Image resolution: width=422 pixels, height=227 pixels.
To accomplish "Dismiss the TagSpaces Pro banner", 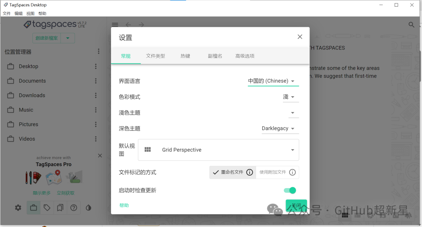I will click(100, 156).
